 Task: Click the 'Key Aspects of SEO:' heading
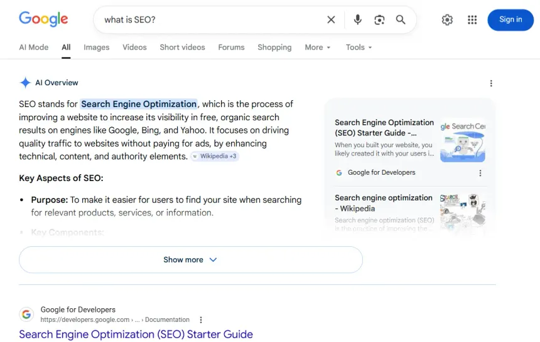pyautogui.click(x=62, y=178)
